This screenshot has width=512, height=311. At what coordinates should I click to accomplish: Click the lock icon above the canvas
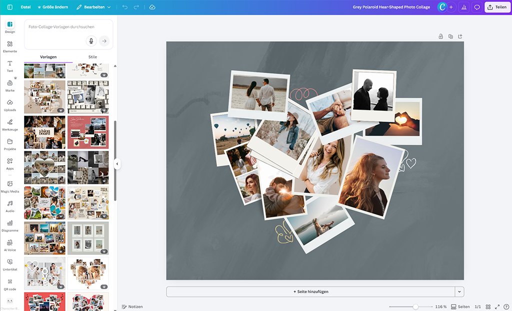coord(440,36)
